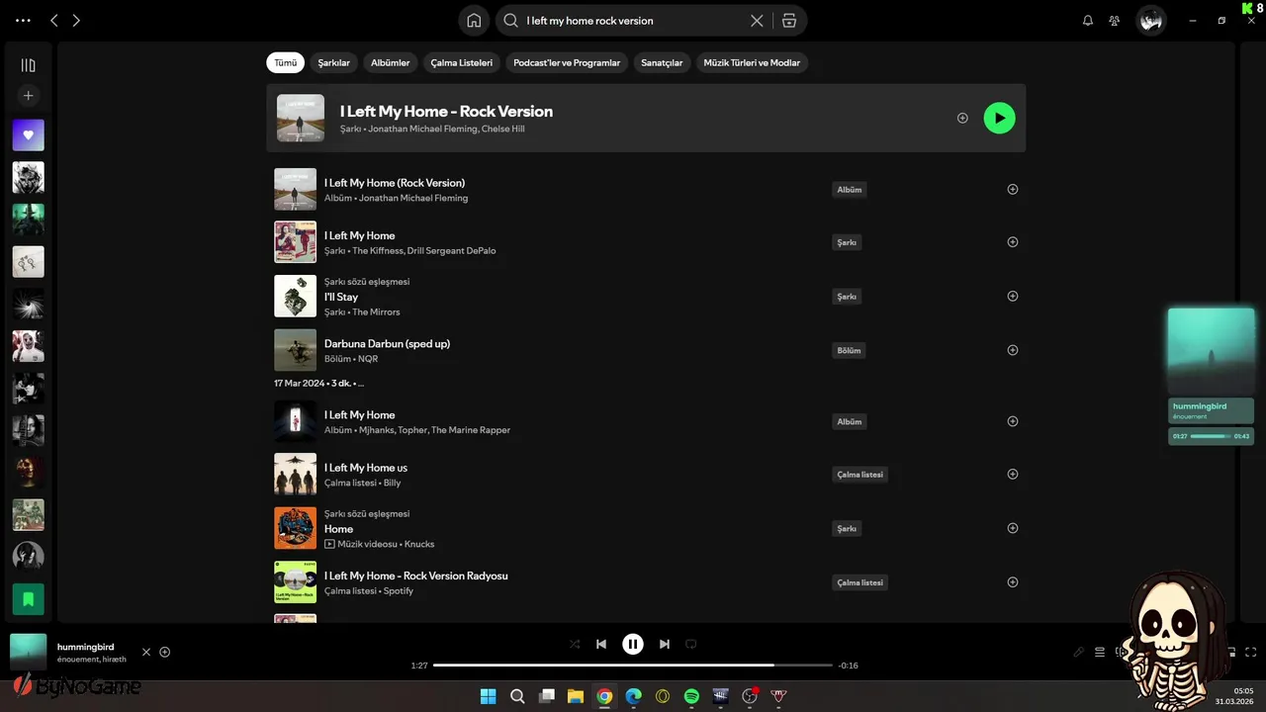
Task: Add Home by Knucks to library
Action: pos(1012,528)
